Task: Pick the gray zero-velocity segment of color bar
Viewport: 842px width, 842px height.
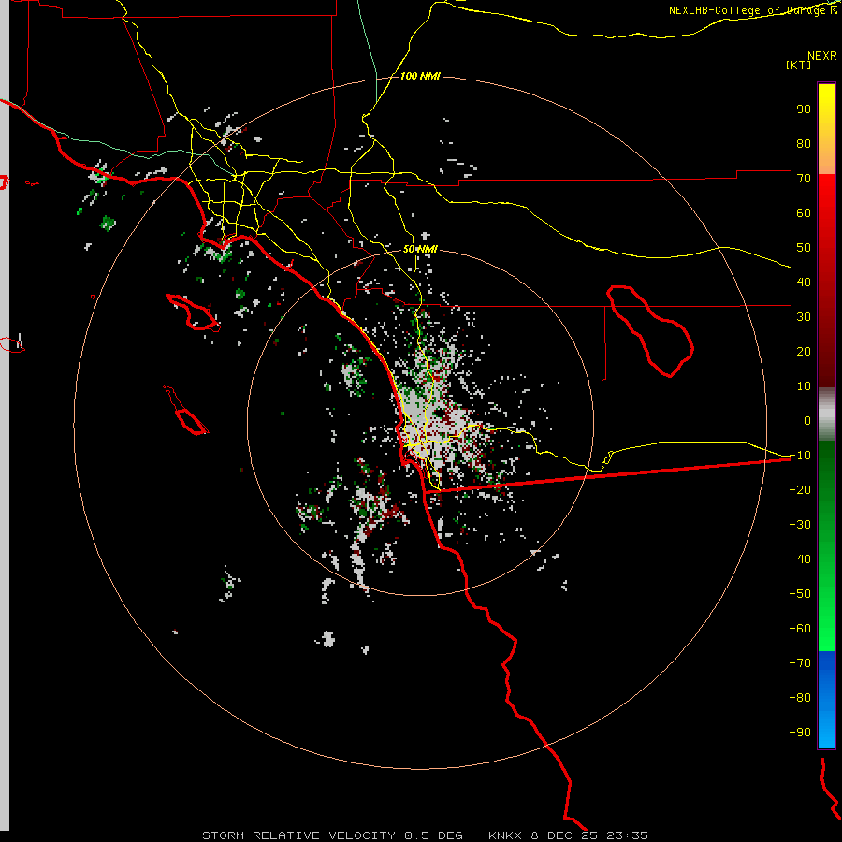Action: pos(826,414)
